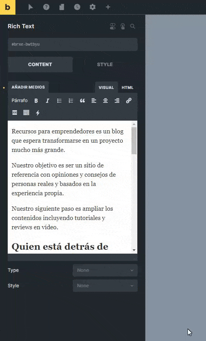Open the pages icon in top bar

(x=62, y=7)
